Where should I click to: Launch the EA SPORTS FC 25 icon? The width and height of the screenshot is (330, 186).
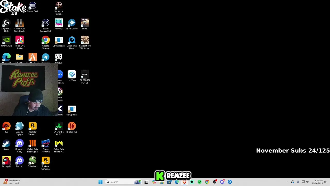59,129
